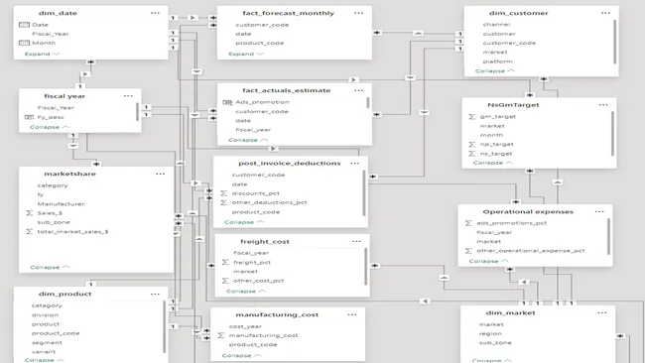Click dim_customer table scrollbar

coord(614,42)
